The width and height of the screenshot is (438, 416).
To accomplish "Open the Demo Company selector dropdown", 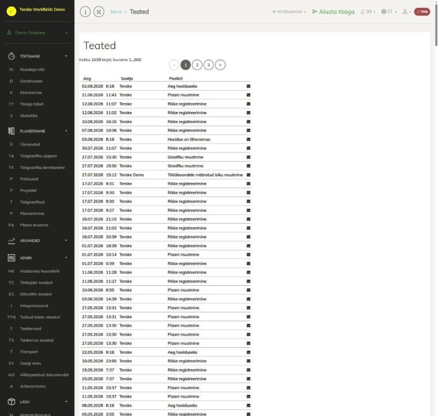I will 37,33.
